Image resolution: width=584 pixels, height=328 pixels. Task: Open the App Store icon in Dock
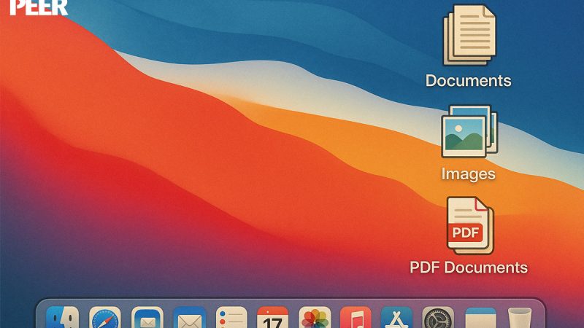pos(396,317)
